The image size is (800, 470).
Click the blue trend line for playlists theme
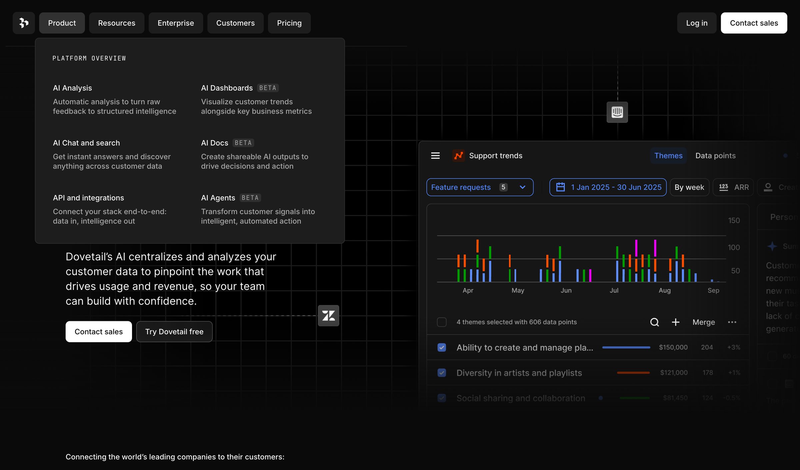[626, 347]
